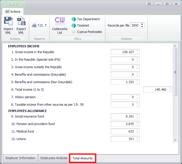Click the scrollbar up arrow
Image resolution: width=182 pixels, height=164 pixels.
[x=175, y=46]
